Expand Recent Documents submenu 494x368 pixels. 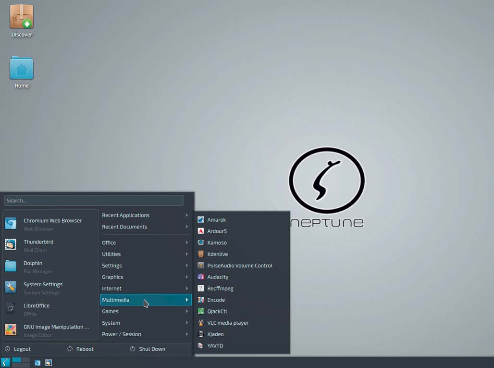click(x=146, y=227)
